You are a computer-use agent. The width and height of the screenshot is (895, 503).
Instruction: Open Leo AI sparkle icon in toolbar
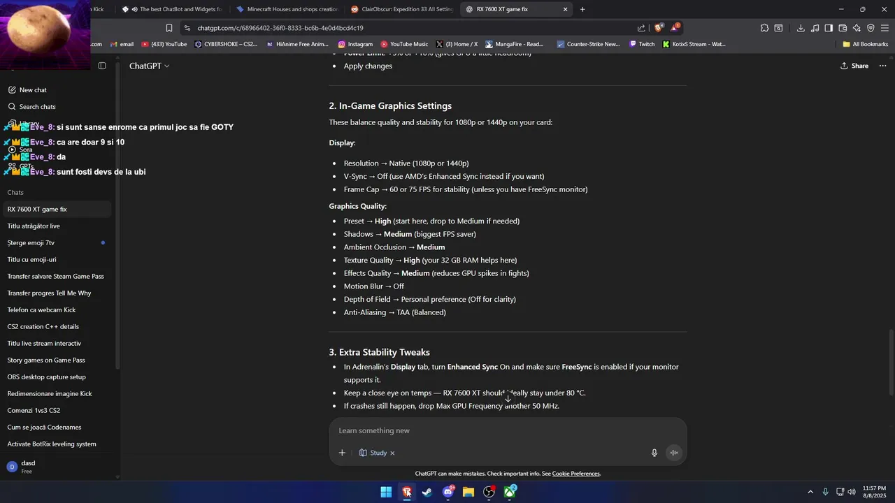click(x=857, y=28)
